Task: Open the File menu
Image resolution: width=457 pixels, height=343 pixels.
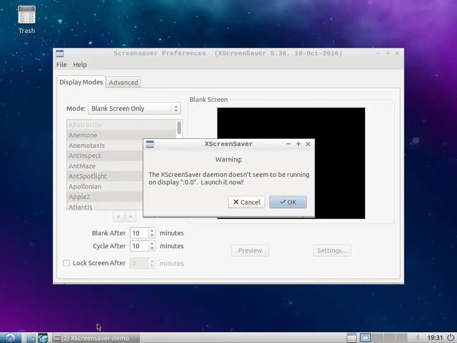Action: point(62,65)
